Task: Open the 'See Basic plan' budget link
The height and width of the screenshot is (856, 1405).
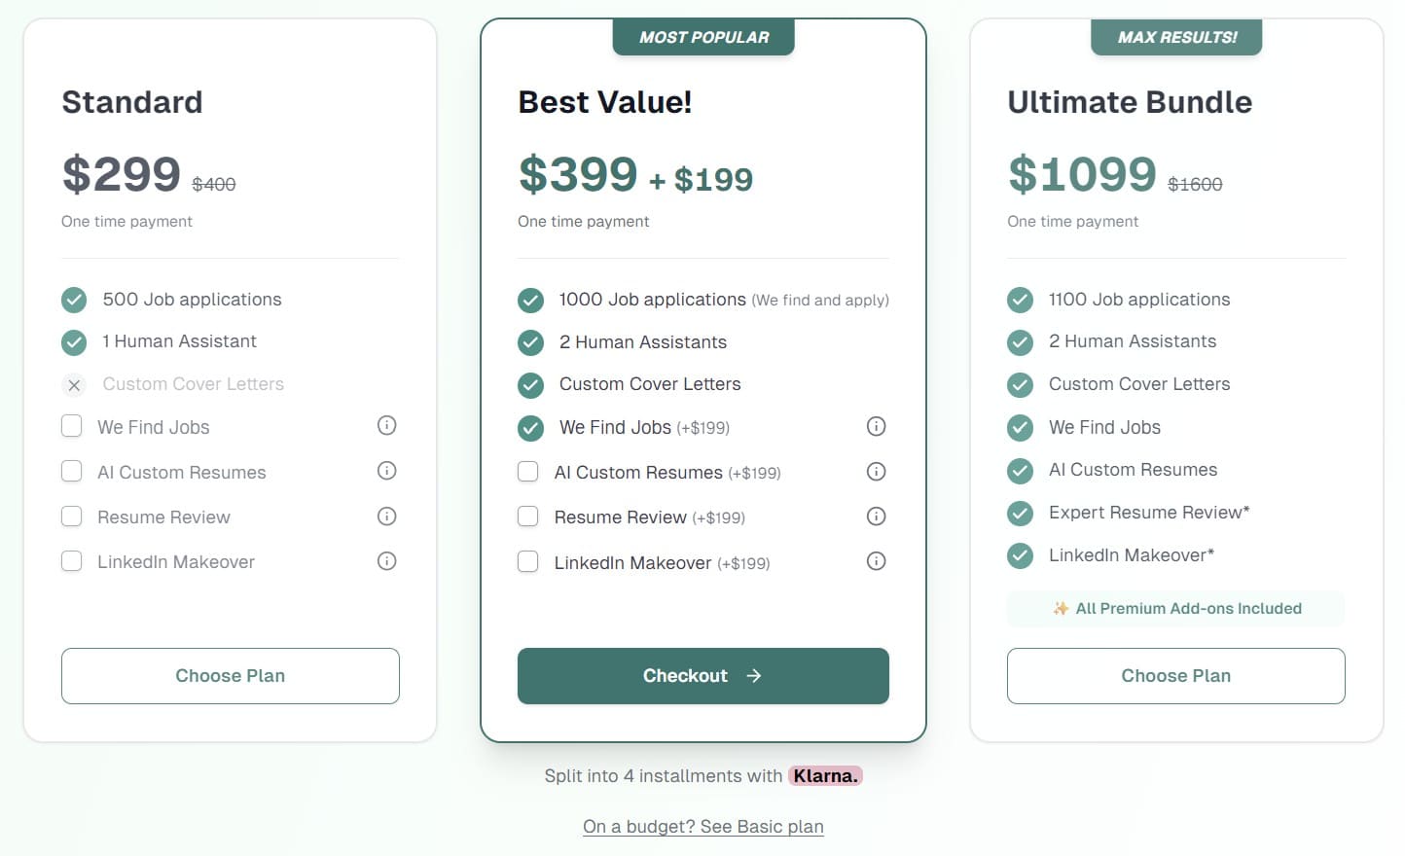Action: [702, 827]
